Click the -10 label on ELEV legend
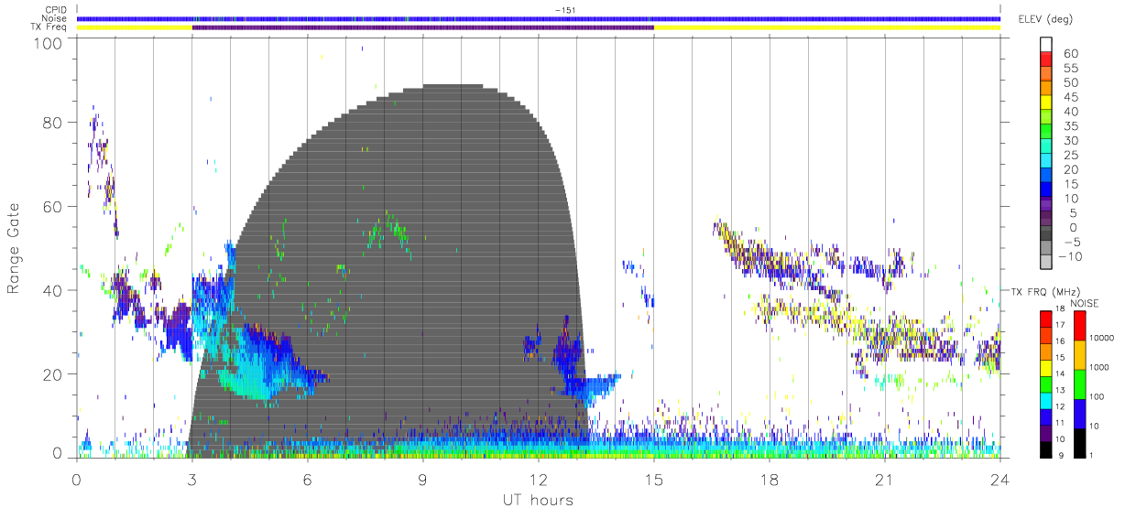 point(1070,256)
